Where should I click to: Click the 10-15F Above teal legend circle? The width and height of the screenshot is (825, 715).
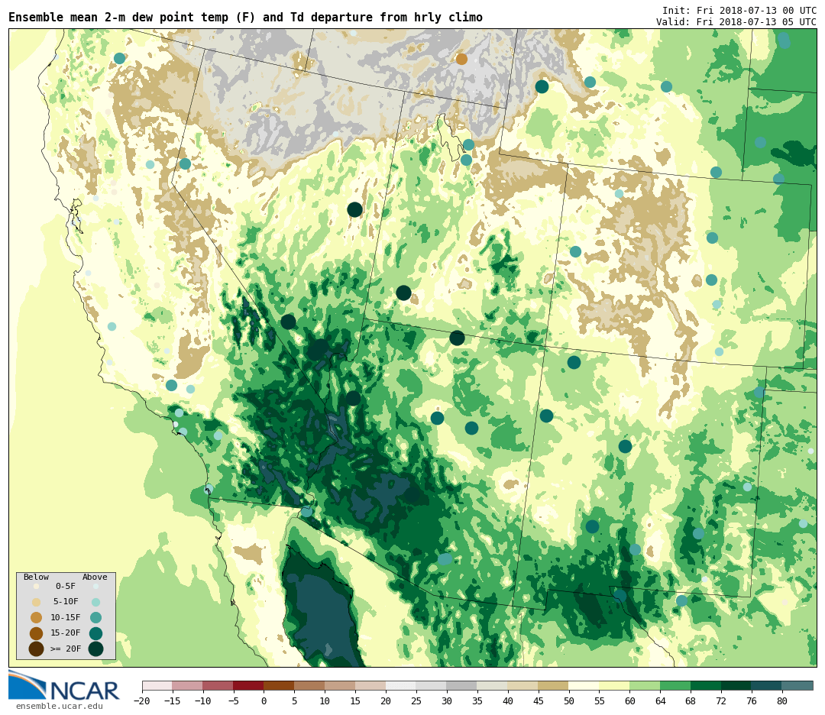pos(95,617)
